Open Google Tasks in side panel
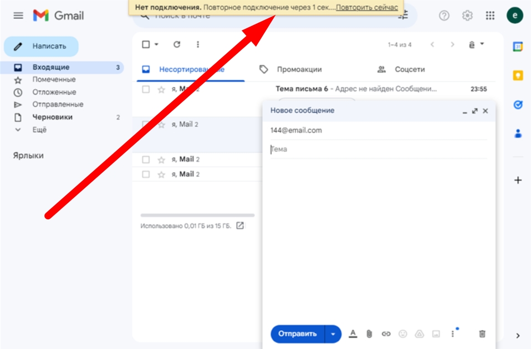The width and height of the screenshot is (531, 349). coord(518,105)
